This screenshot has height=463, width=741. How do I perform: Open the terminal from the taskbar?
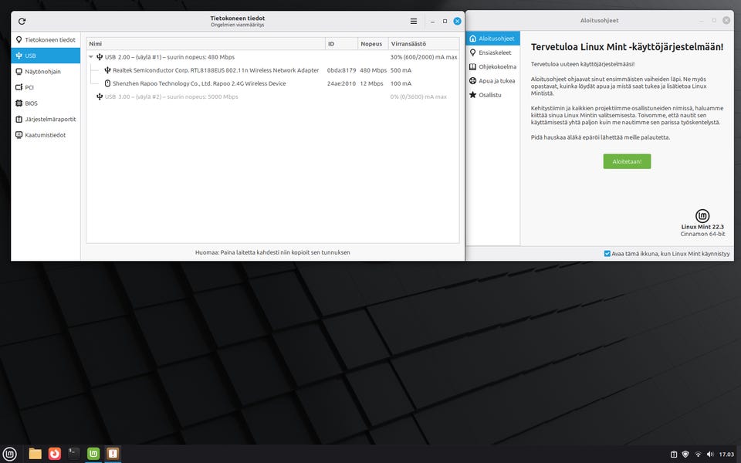[74, 454]
